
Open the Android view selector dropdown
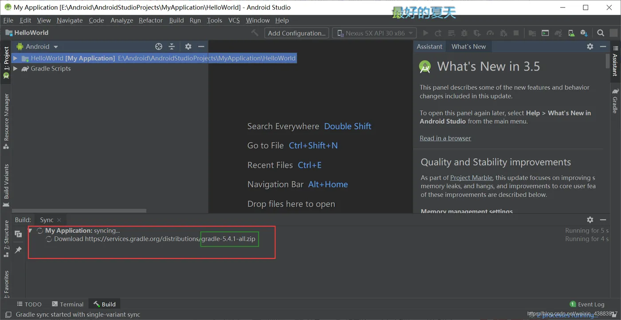37,47
